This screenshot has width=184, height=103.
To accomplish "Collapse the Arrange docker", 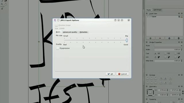I will click(147, 75).
